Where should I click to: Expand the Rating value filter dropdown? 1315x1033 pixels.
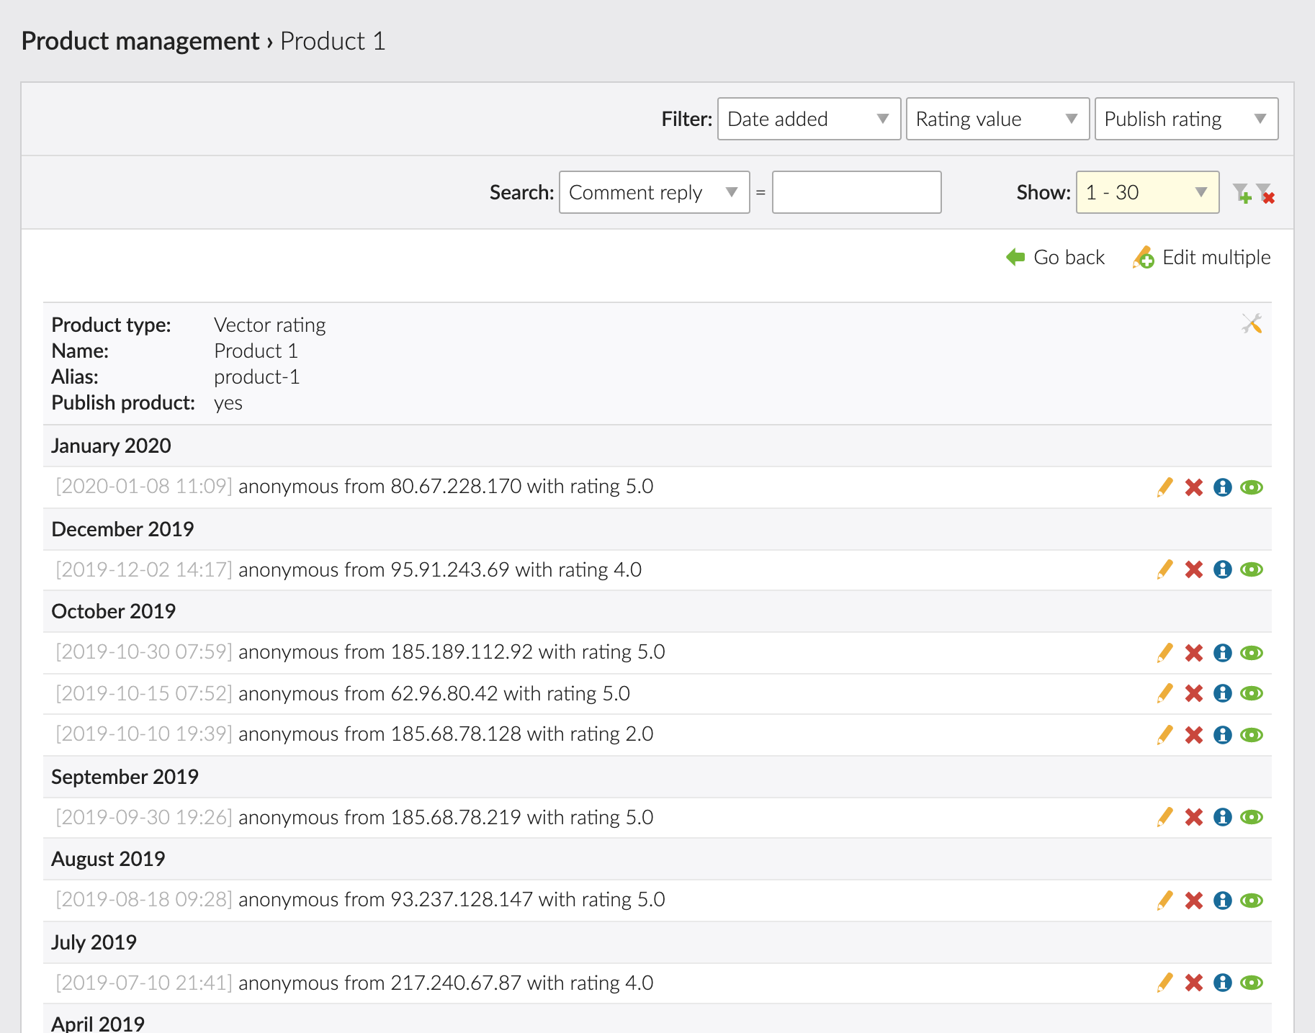(x=997, y=119)
